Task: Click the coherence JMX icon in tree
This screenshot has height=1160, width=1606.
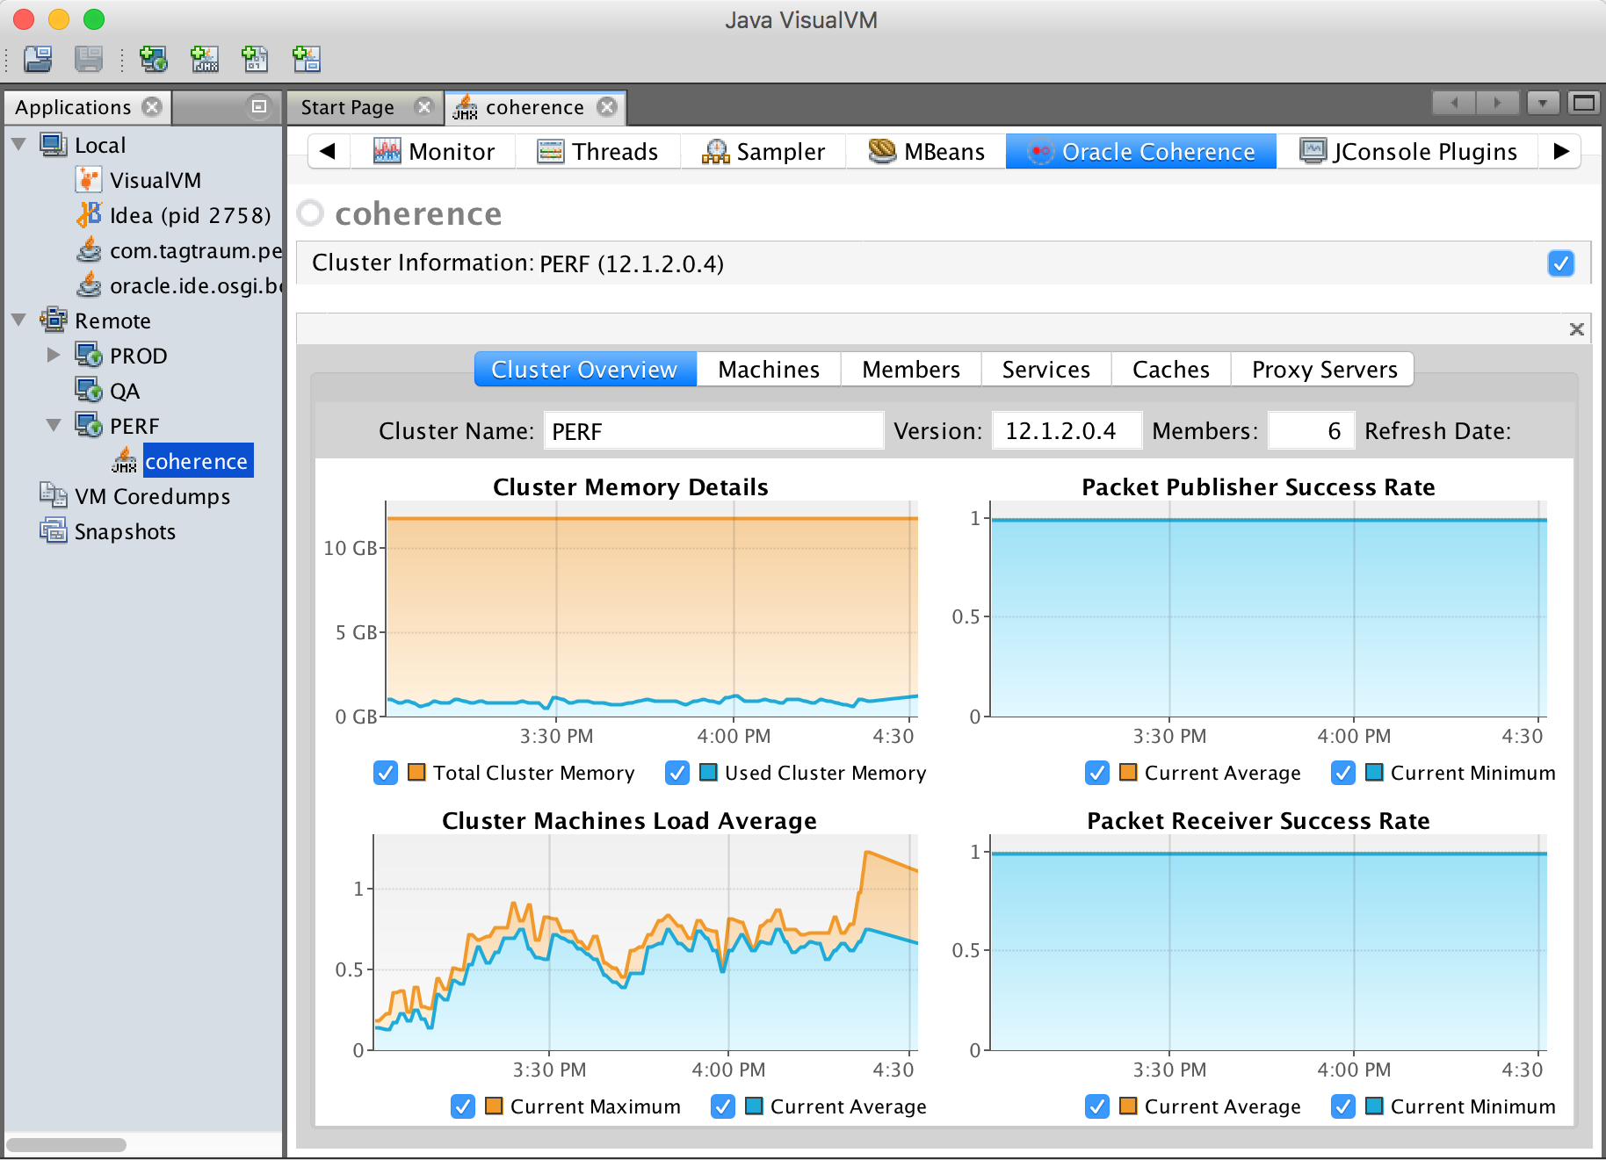Action: coord(125,461)
